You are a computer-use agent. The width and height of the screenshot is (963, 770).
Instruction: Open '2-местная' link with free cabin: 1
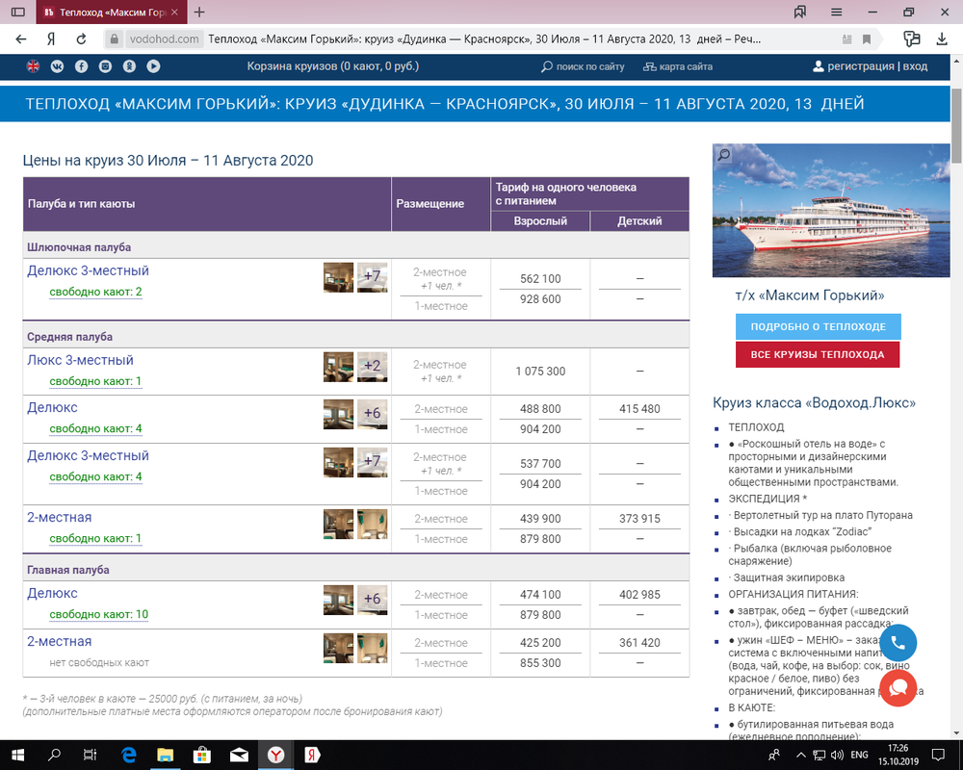pyautogui.click(x=59, y=518)
